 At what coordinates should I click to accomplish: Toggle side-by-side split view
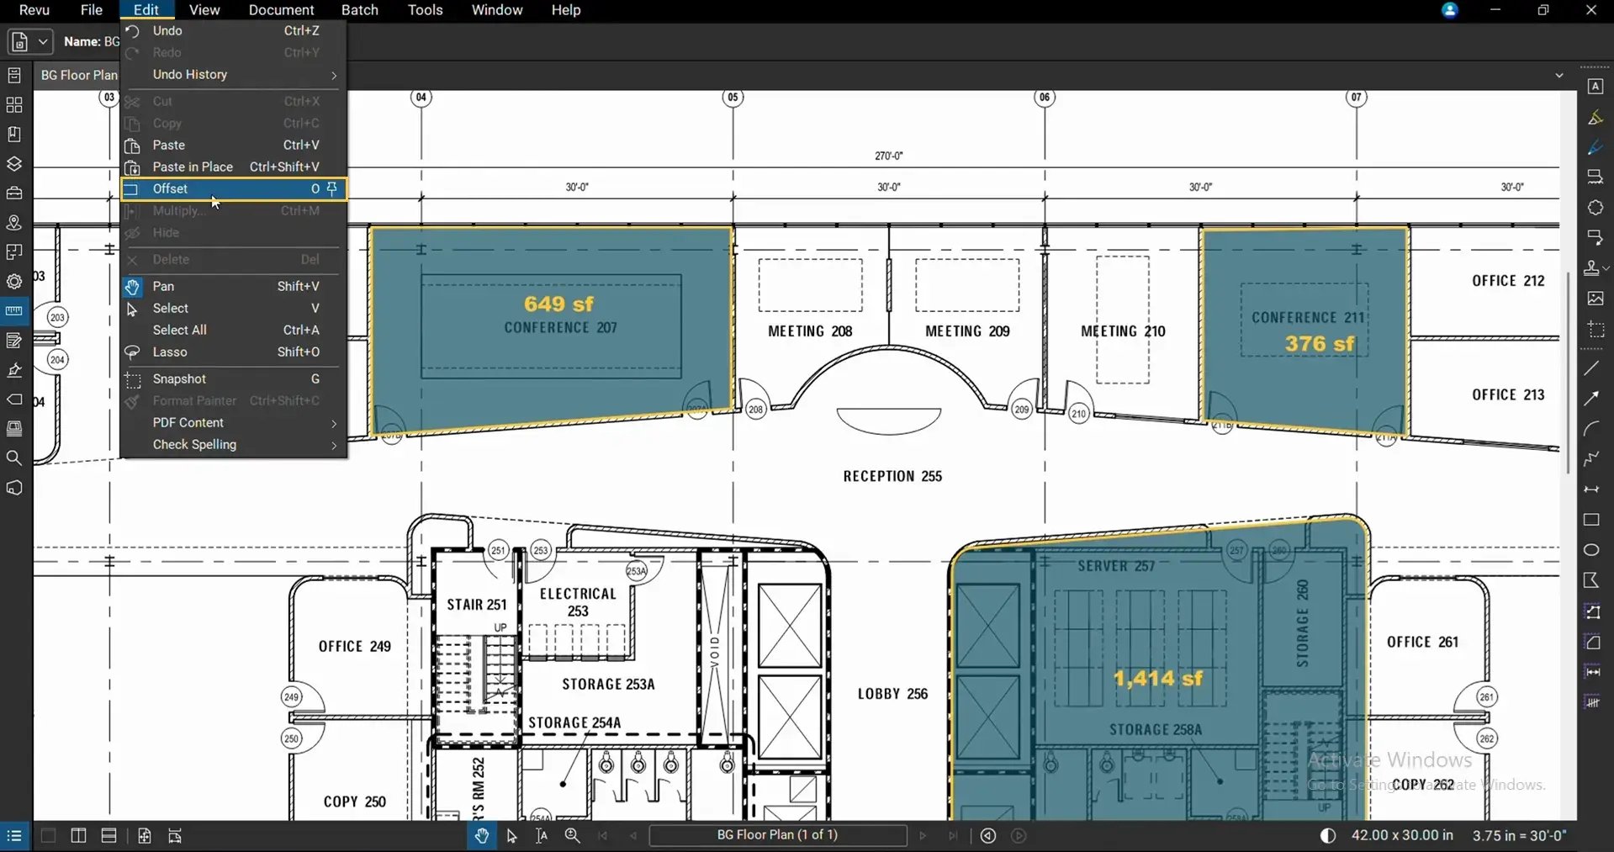[x=78, y=835]
